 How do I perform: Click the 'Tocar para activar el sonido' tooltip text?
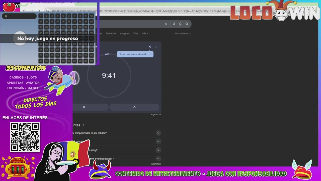tap(133, 54)
